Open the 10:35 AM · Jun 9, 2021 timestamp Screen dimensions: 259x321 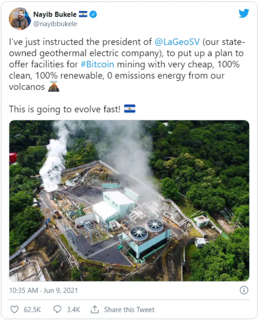43,290
